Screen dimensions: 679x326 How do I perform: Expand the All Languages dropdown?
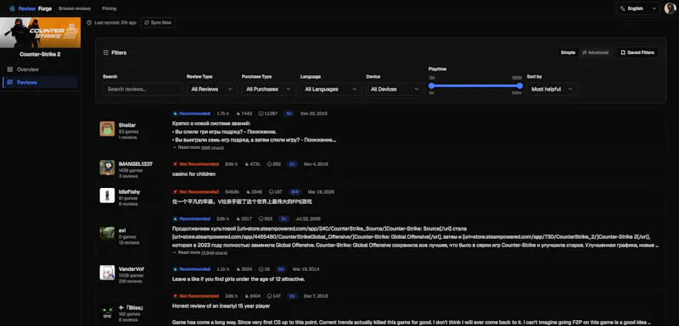click(331, 90)
